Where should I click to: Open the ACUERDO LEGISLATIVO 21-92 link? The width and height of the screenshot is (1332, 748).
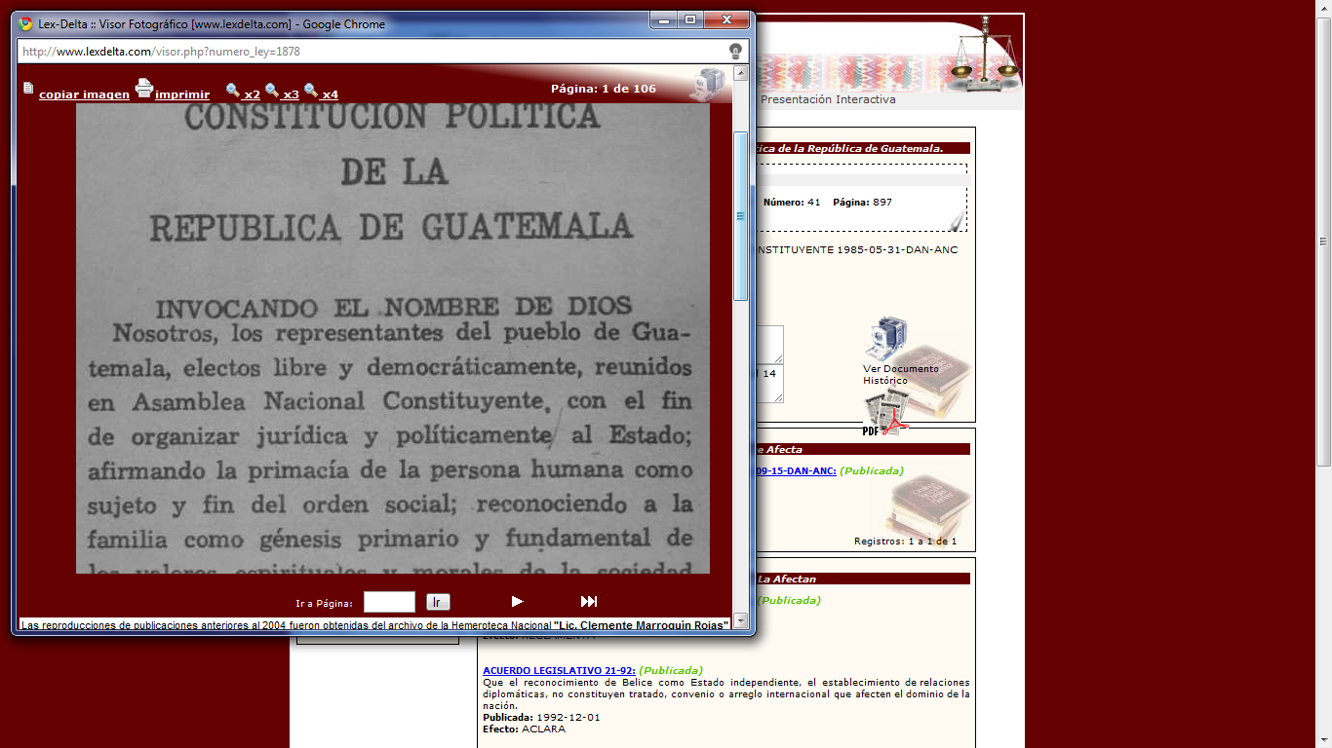(559, 670)
